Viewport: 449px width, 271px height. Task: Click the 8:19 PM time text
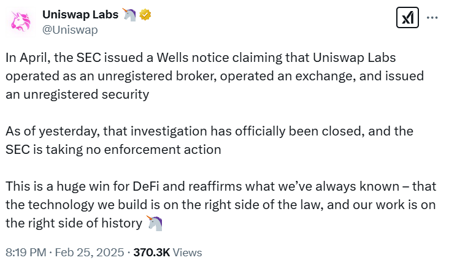(x=25, y=252)
